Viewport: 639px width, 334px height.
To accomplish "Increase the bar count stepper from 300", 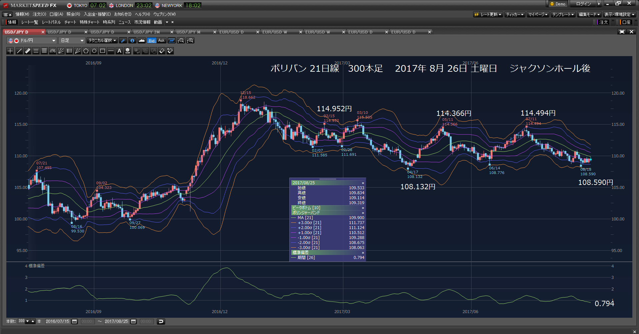I will point(33,321).
